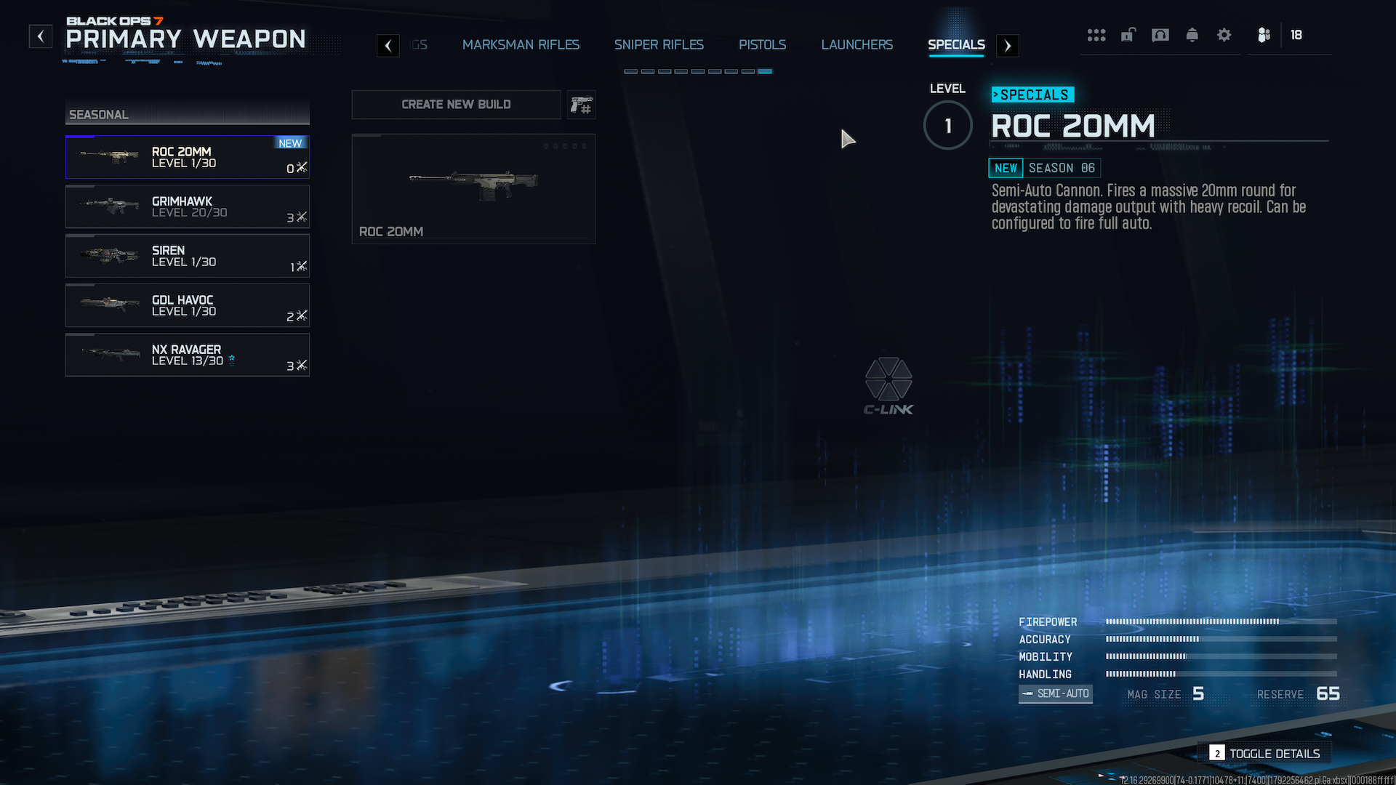The height and width of the screenshot is (785, 1396).
Task: Open the voice chat headset icon
Action: [x=1160, y=35]
